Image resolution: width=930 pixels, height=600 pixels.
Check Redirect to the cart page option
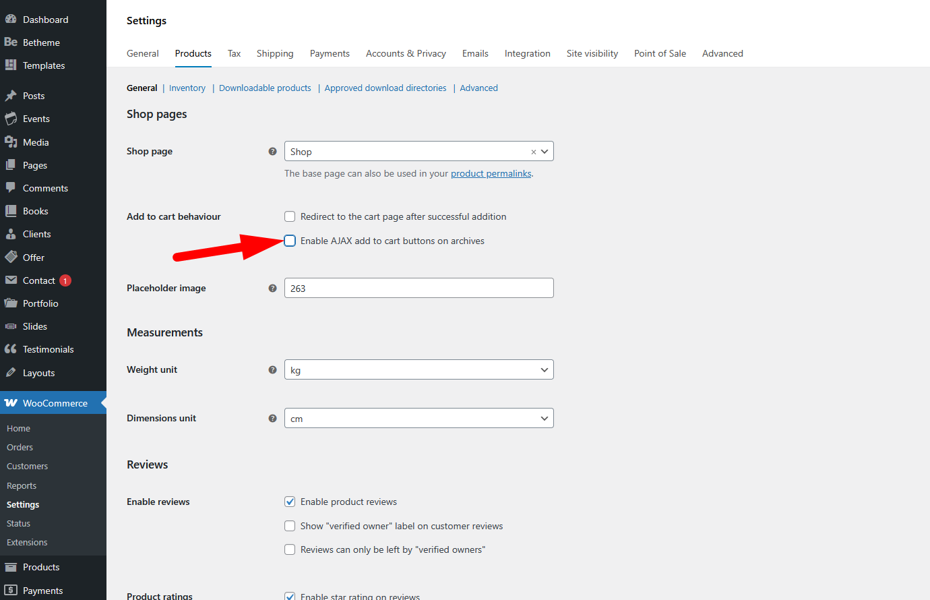290,217
